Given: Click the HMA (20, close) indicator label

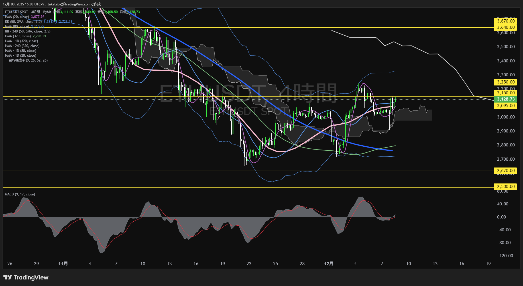Looking at the screenshot, I should pos(17,17).
